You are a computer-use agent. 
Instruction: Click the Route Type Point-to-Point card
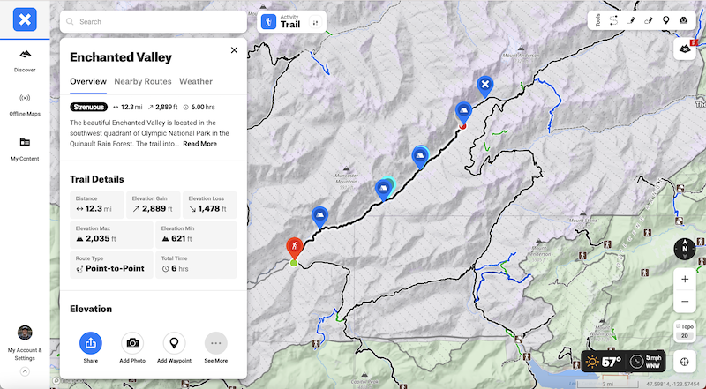pos(111,265)
